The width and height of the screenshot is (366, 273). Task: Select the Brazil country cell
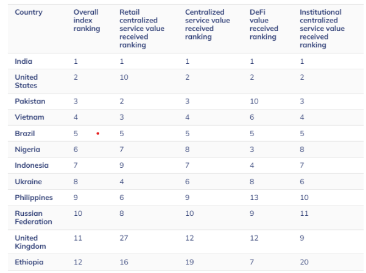pyautogui.click(x=25, y=133)
